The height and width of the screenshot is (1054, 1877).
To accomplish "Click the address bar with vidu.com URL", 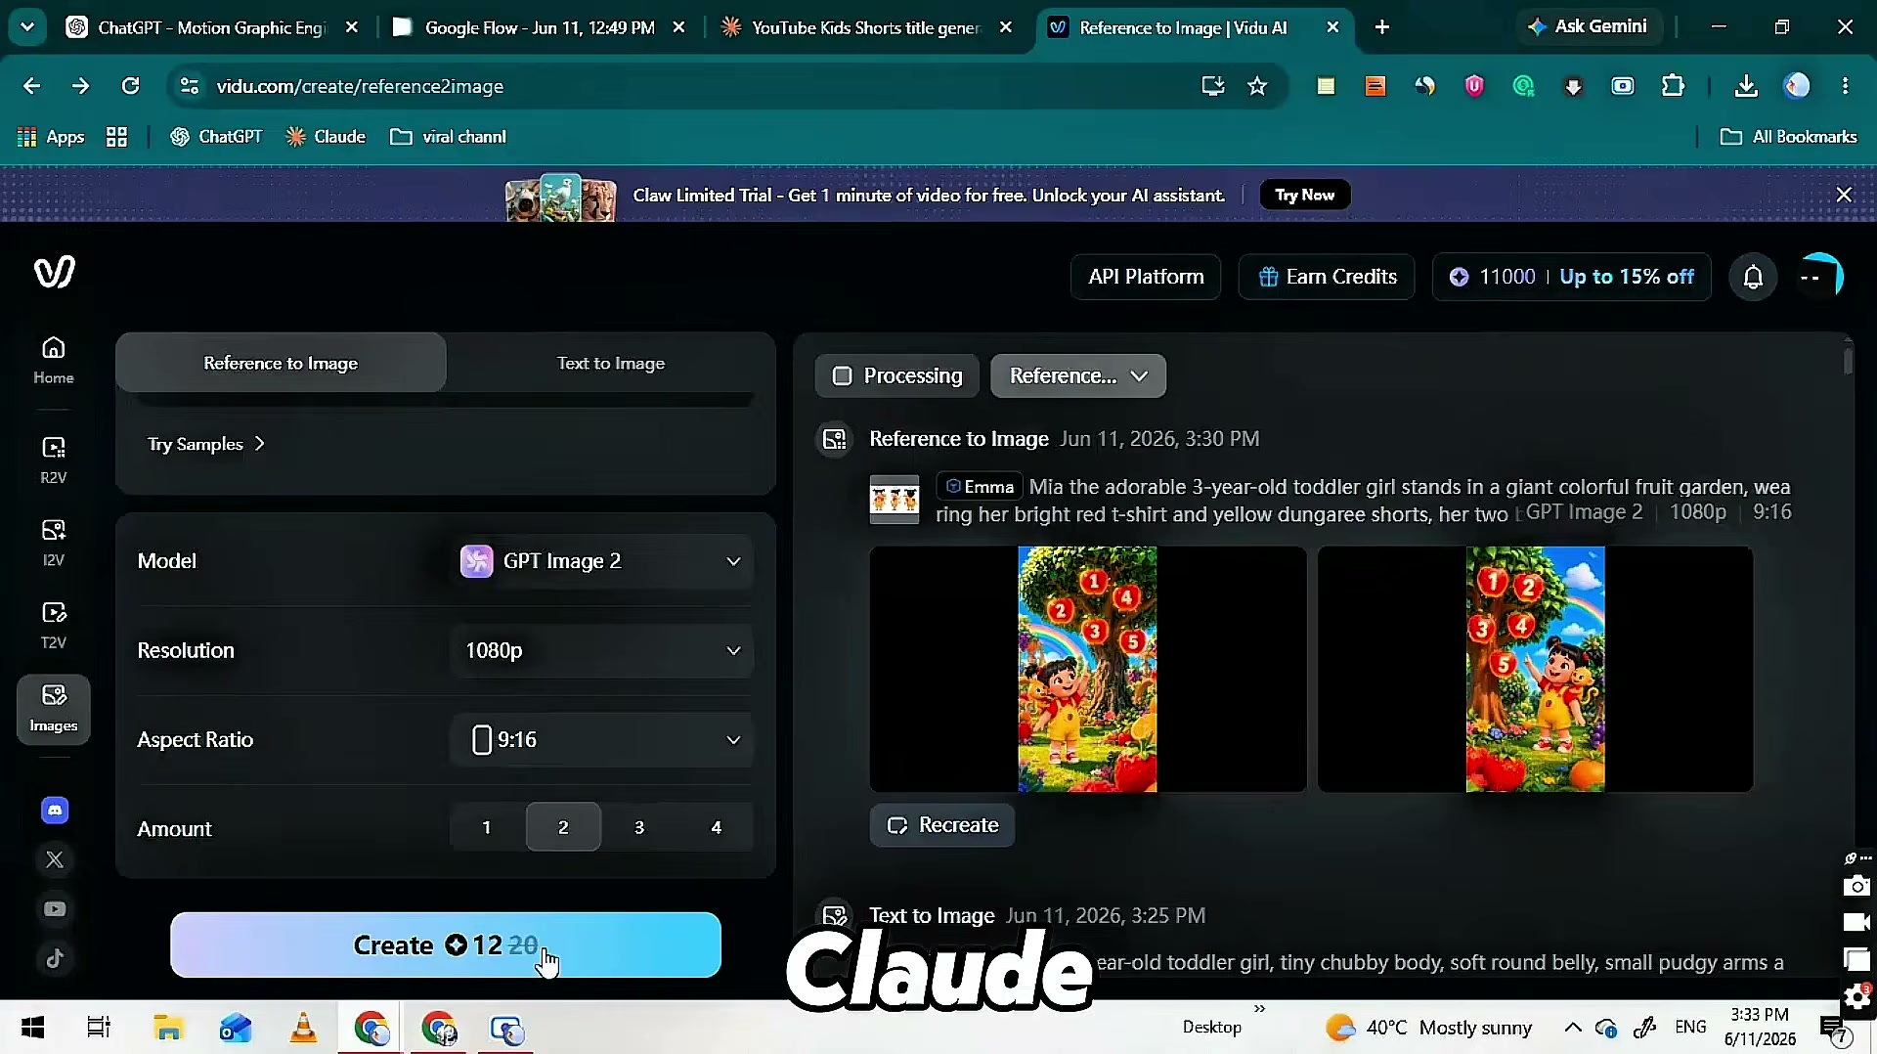I will pos(684,86).
